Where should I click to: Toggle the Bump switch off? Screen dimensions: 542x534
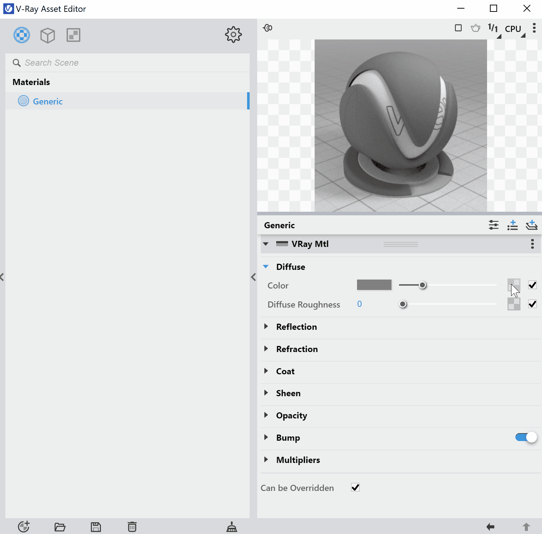[526, 437]
